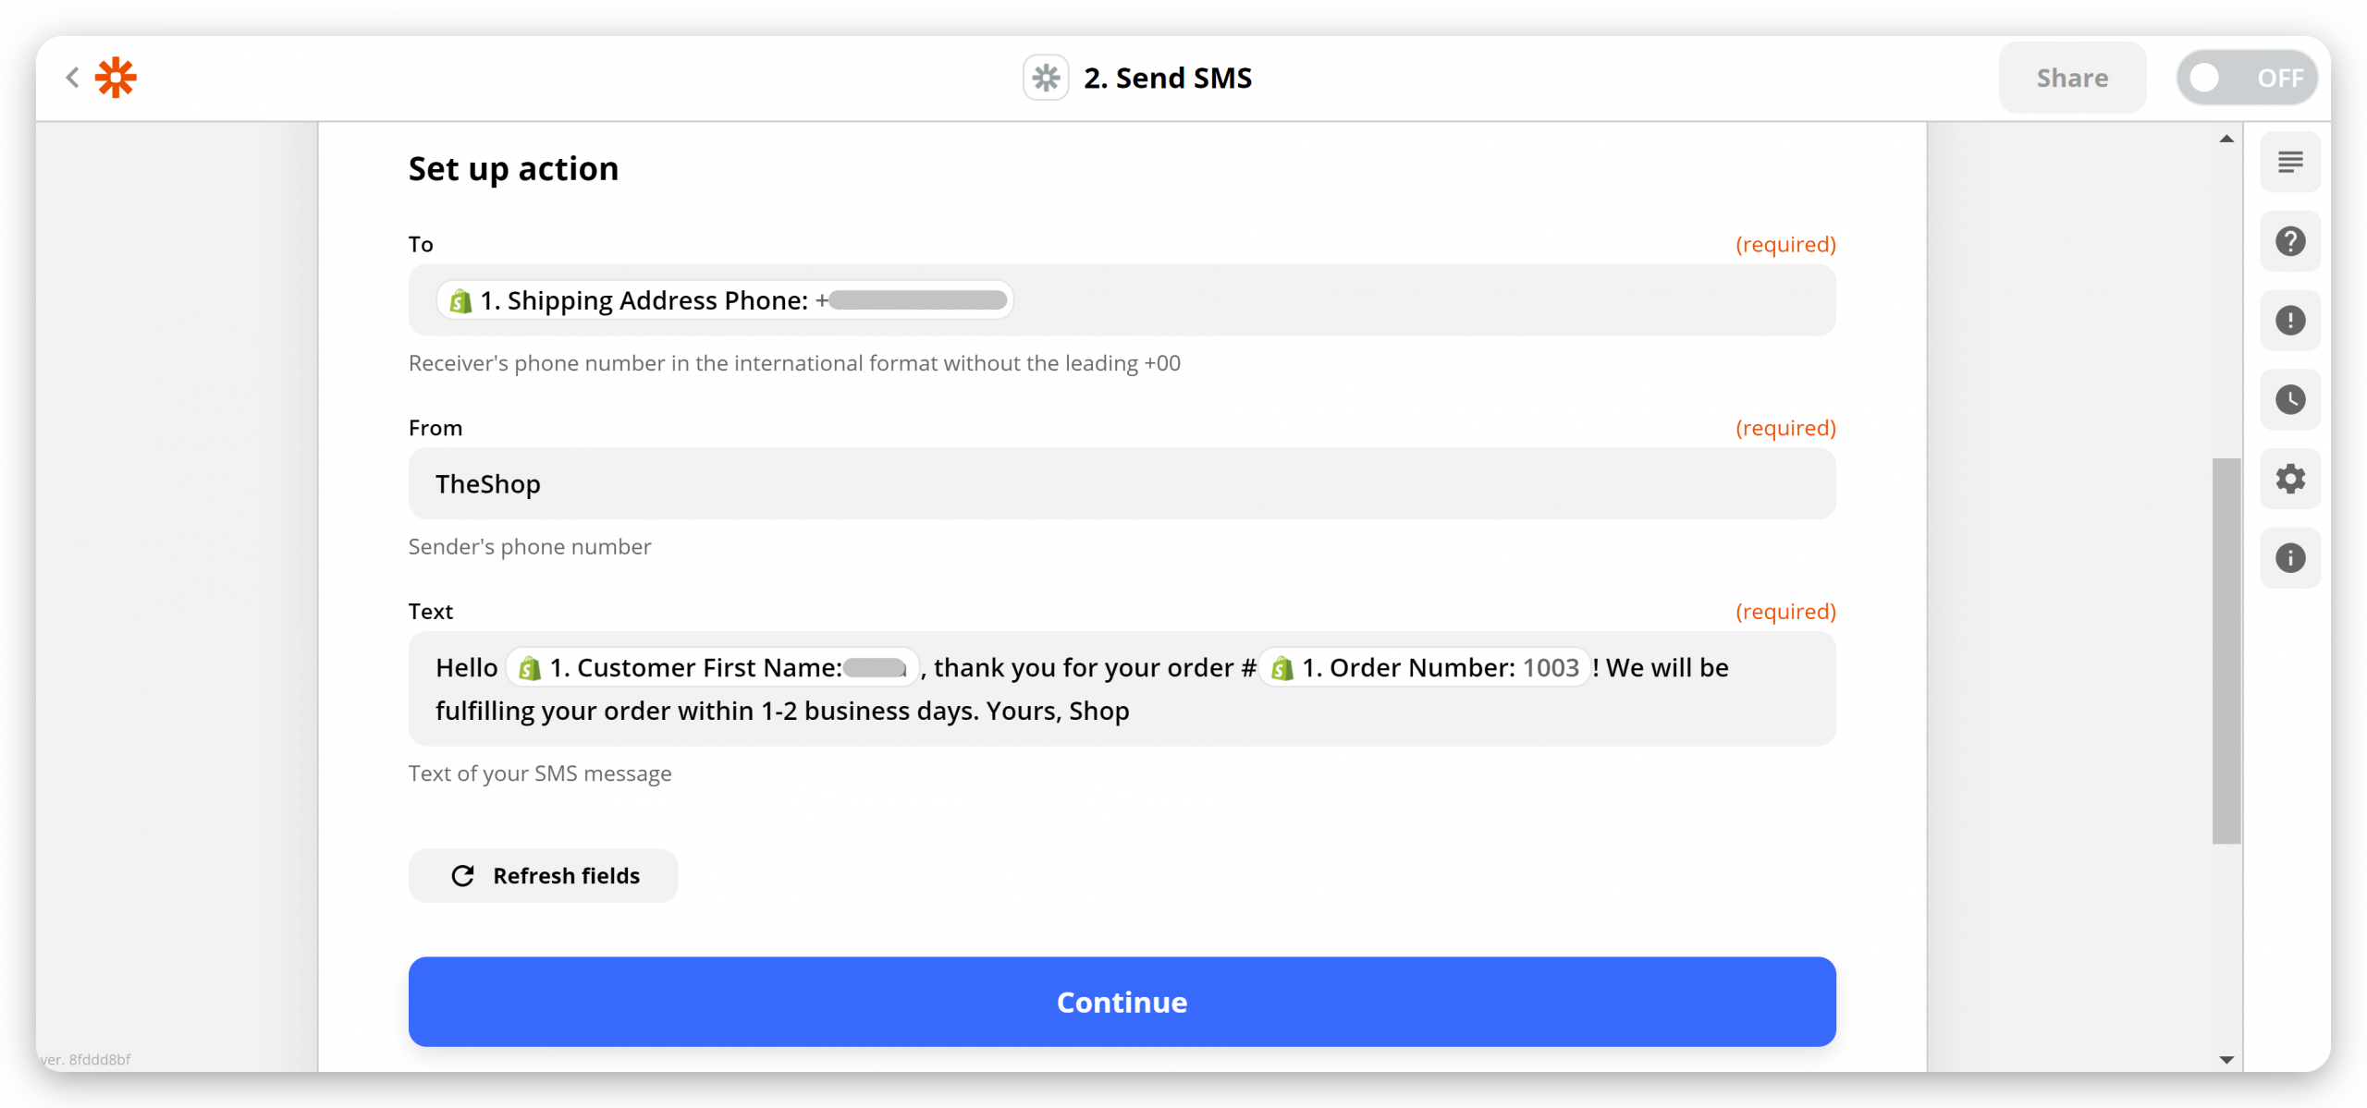This screenshot has height=1108, width=2367.
Task: Click into the To phone number field
Action: pos(1122,300)
